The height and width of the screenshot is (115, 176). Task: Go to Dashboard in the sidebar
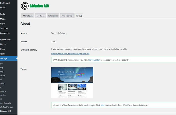pyautogui.click(x=5, y=3)
